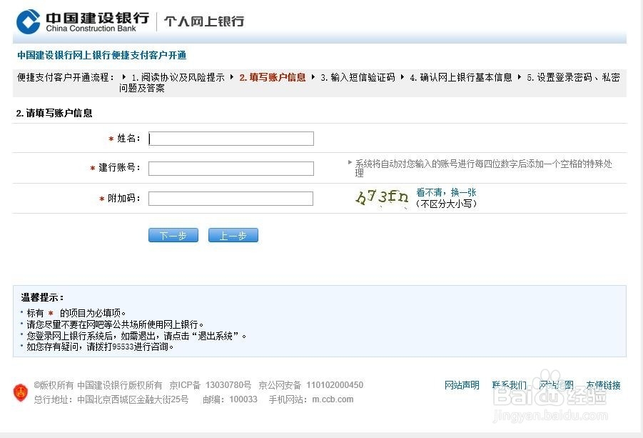The image size is (643, 438).
Task: Refresh captcha via 看不清，换一张 link
Action: pyautogui.click(x=446, y=192)
